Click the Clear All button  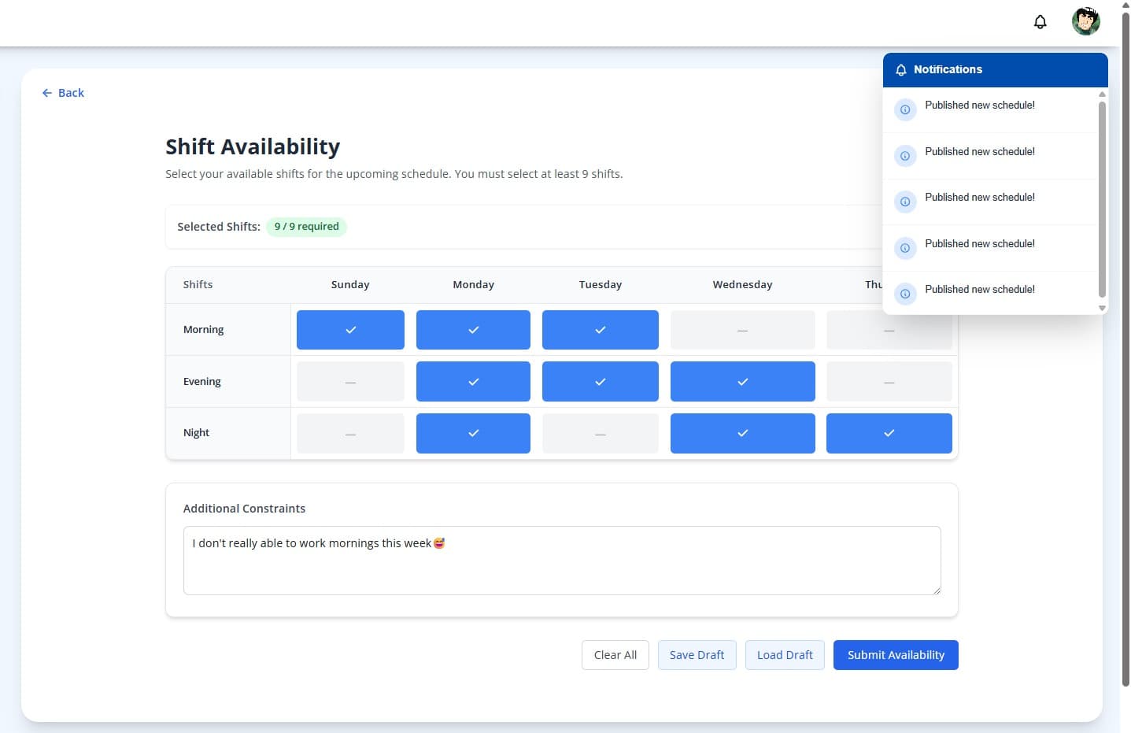click(615, 655)
